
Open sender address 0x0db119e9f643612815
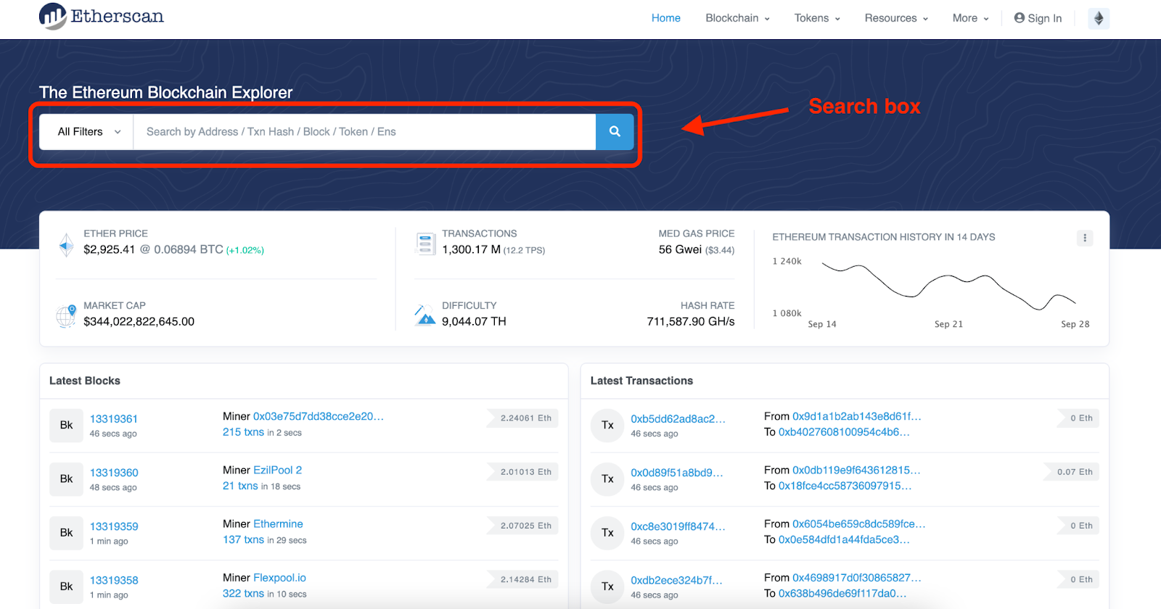[x=856, y=470]
